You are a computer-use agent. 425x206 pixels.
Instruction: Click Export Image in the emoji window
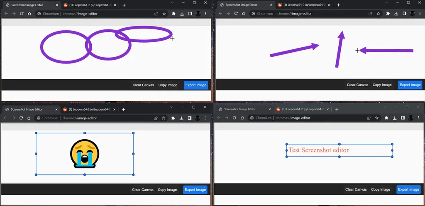click(x=195, y=190)
